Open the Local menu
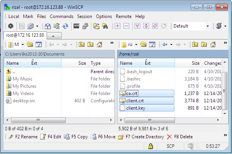The width and height of the screenshot is (232, 154). click(14, 16)
